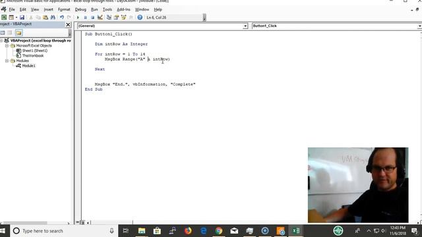Open the Insert menu
Viewport: 422px width, 237px height.
tap(48, 9)
